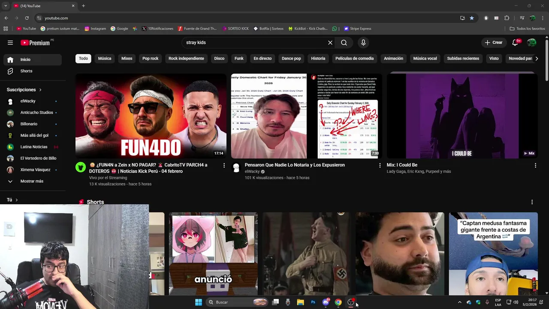Open Chrome extensions puzzle icon

coord(507,18)
